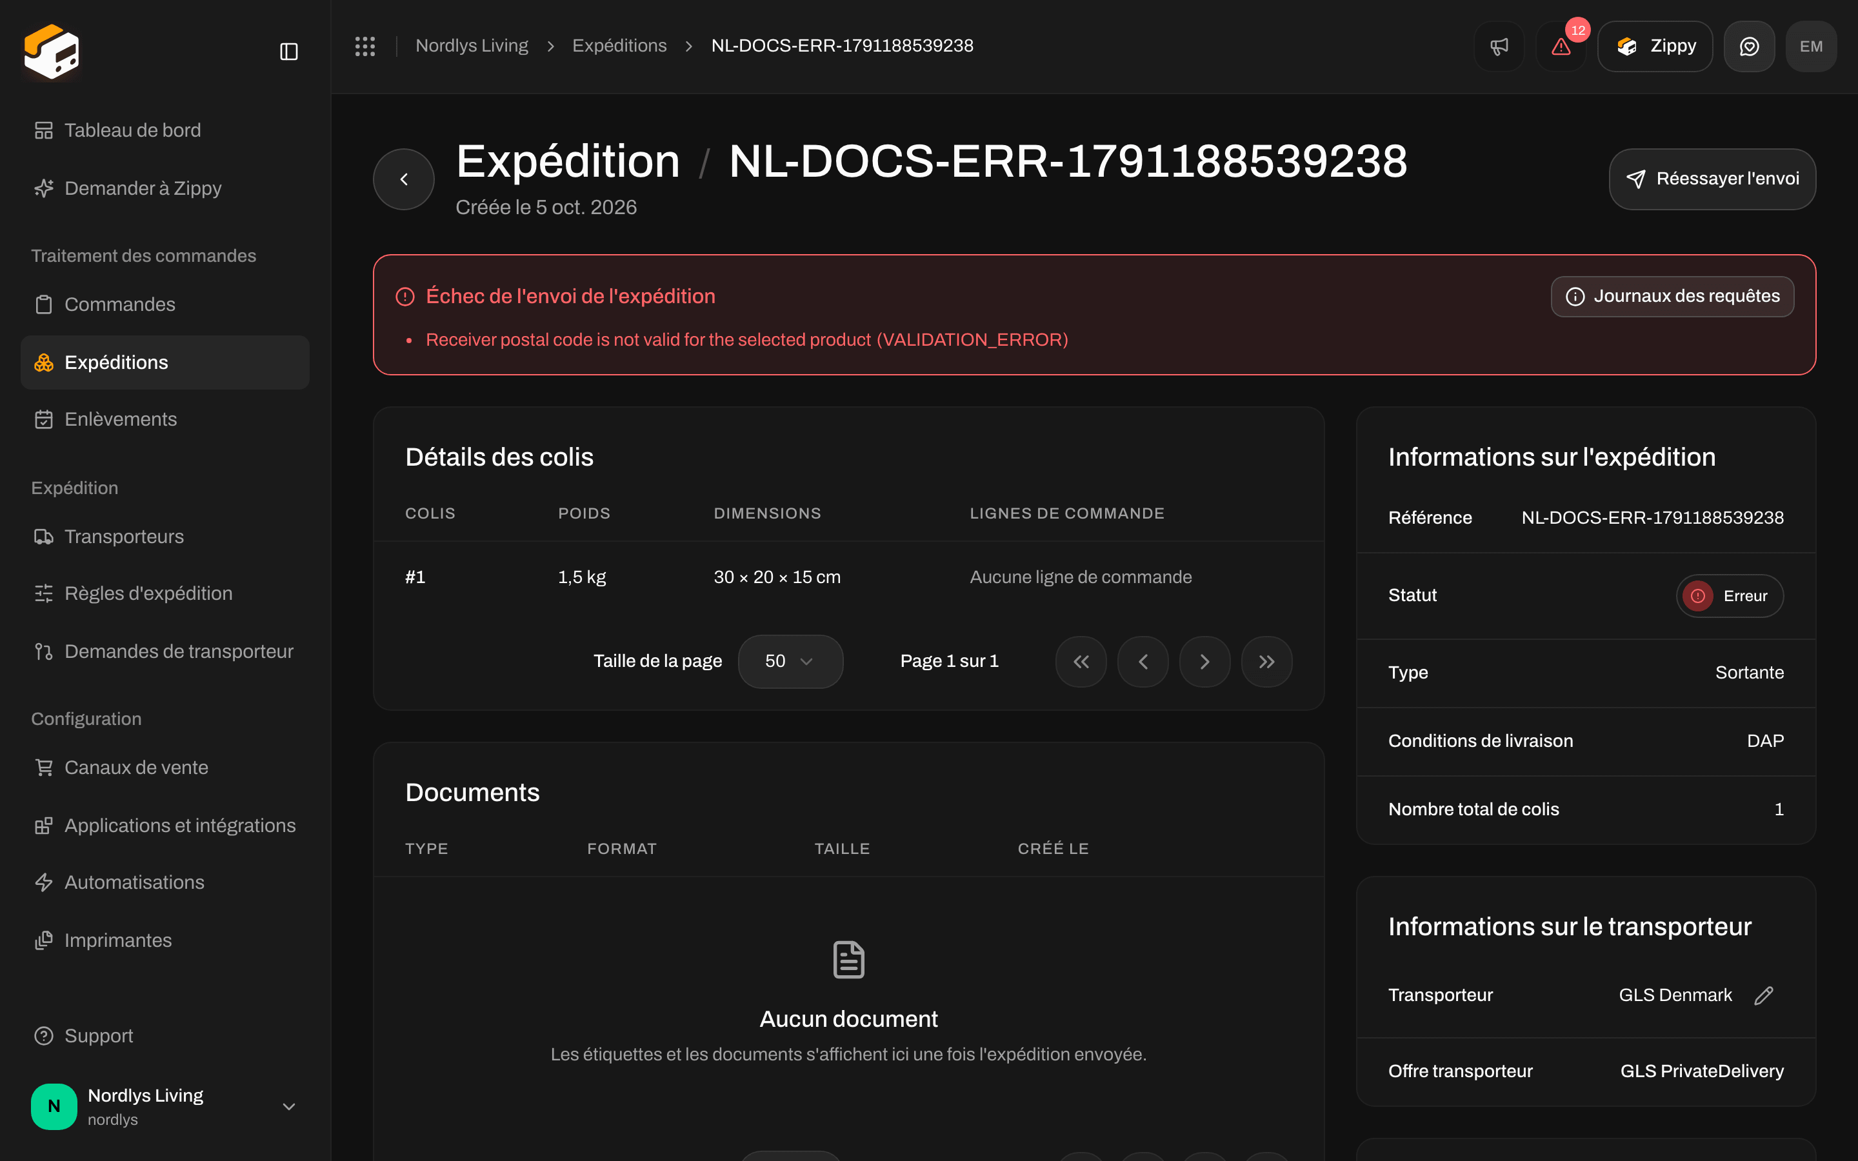Open the EM user avatar menu

coord(1811,46)
